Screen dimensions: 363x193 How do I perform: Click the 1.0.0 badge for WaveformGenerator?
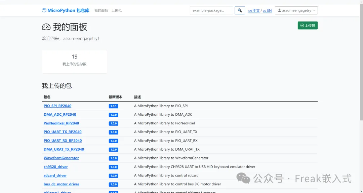pos(114,158)
